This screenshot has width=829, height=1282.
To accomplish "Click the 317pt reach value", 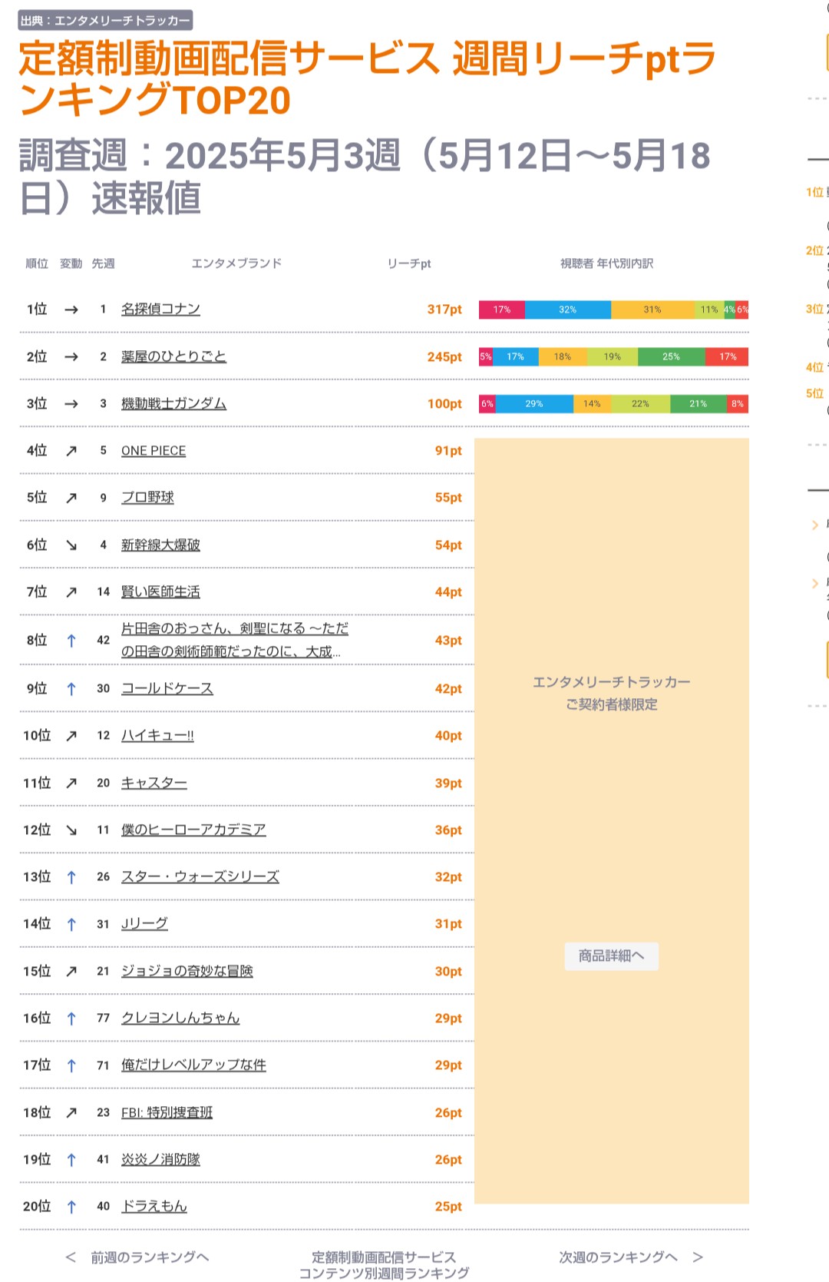I will 444,310.
